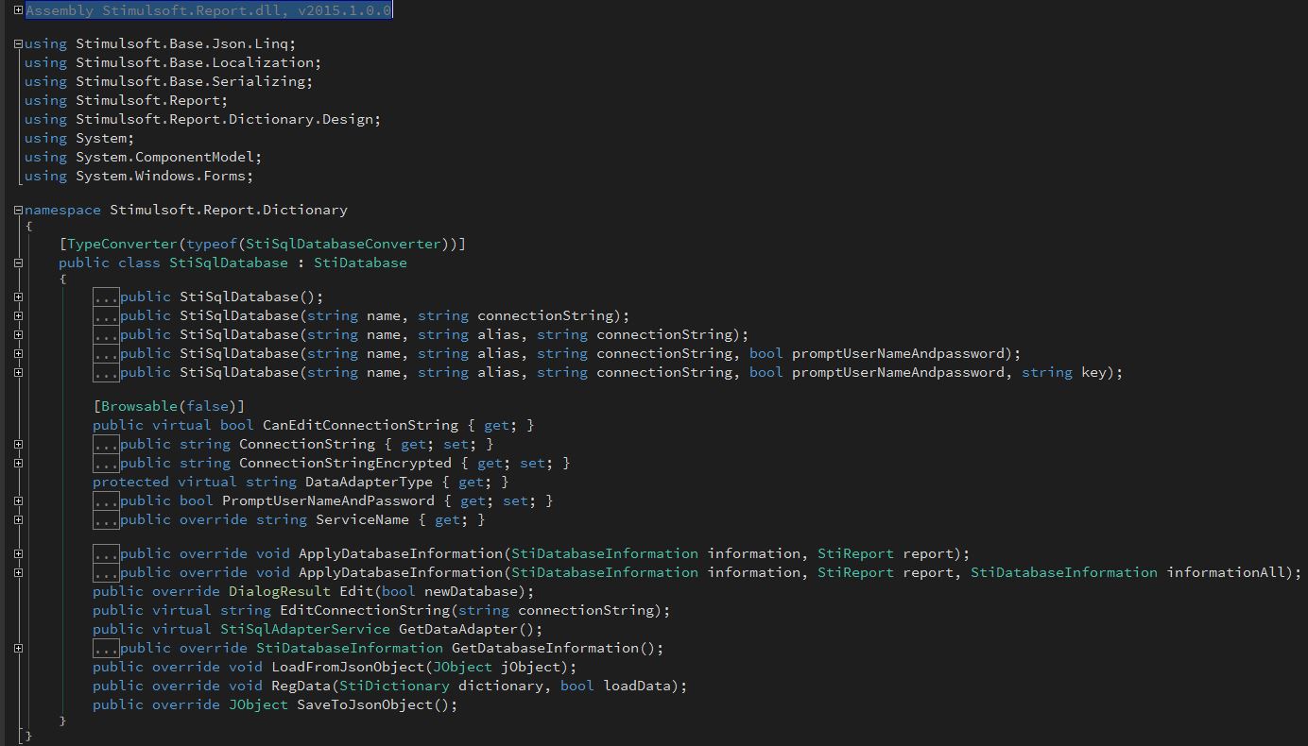Click the RegData method name
The height and width of the screenshot is (746, 1308).
(x=301, y=686)
